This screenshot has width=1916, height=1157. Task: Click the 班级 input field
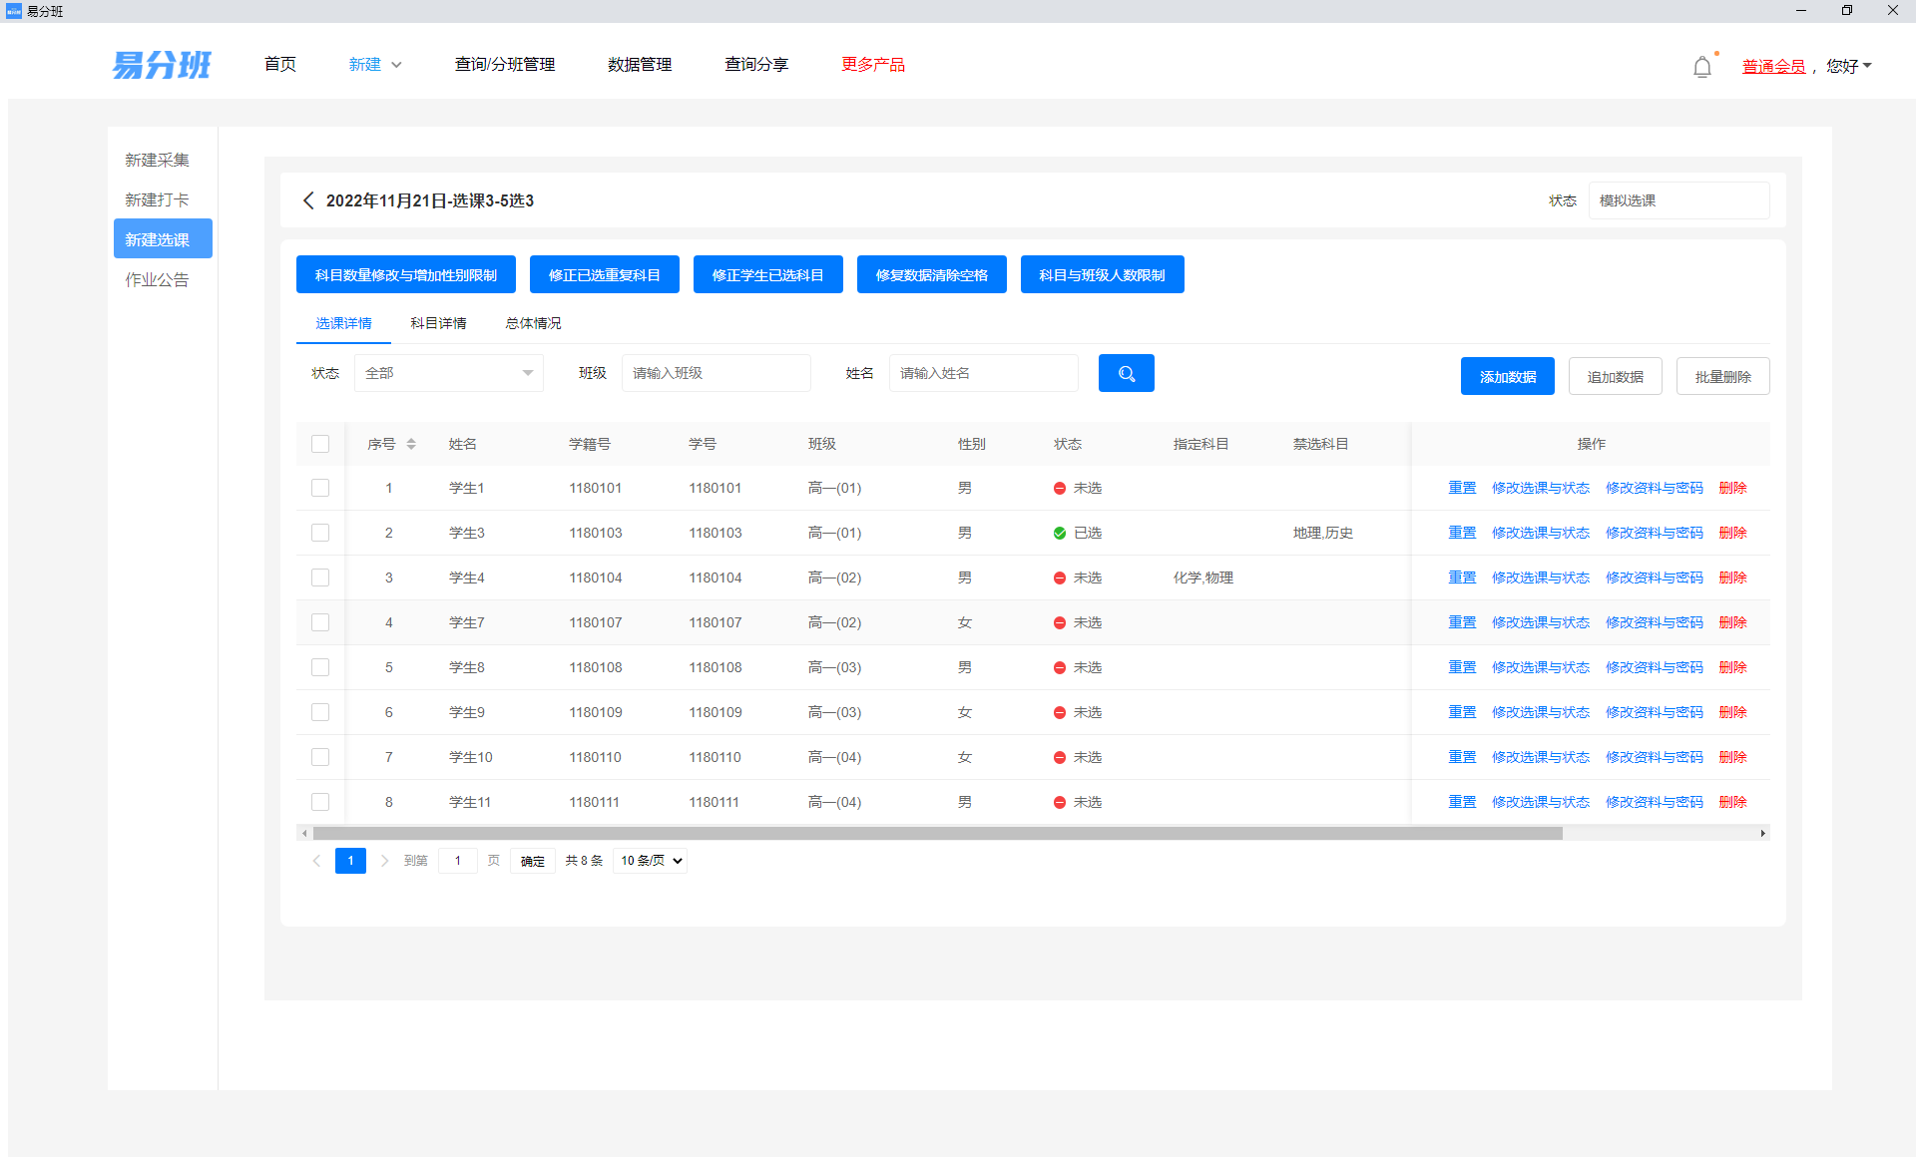tap(717, 373)
